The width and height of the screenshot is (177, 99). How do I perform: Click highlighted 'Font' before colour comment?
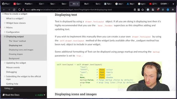click(102, 70)
